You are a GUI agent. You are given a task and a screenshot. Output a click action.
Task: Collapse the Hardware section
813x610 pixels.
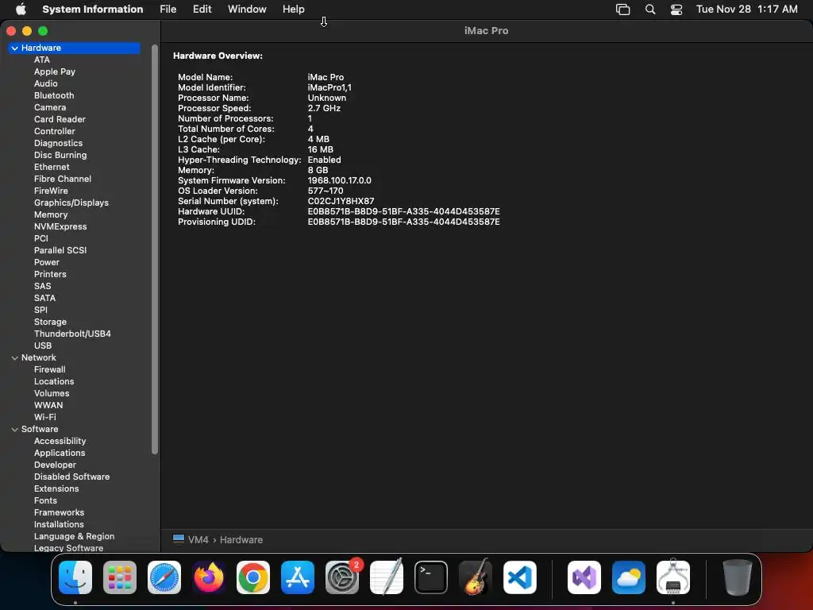(14, 48)
